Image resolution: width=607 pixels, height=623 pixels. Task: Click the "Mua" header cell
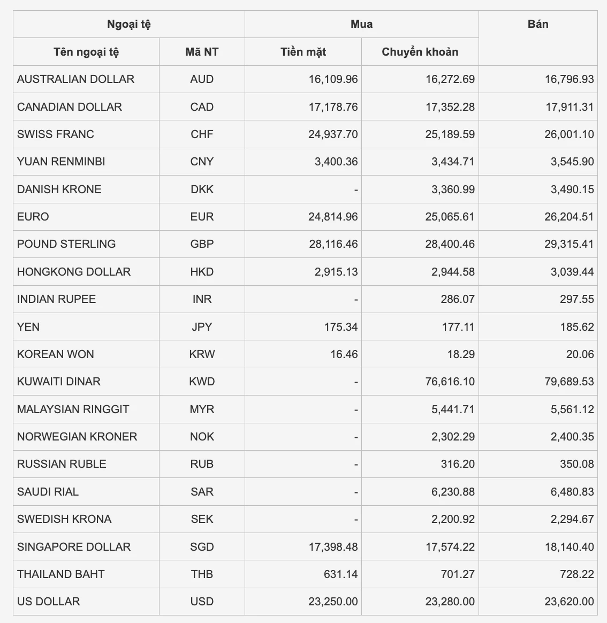click(x=361, y=24)
